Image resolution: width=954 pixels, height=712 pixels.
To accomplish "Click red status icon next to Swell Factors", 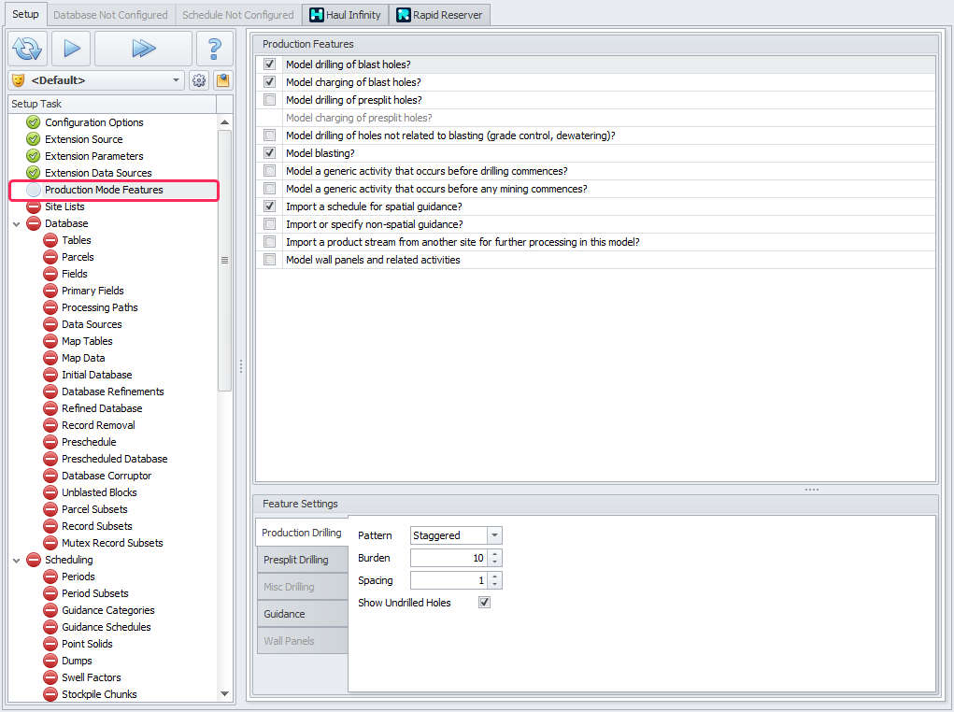I will tap(50, 677).
